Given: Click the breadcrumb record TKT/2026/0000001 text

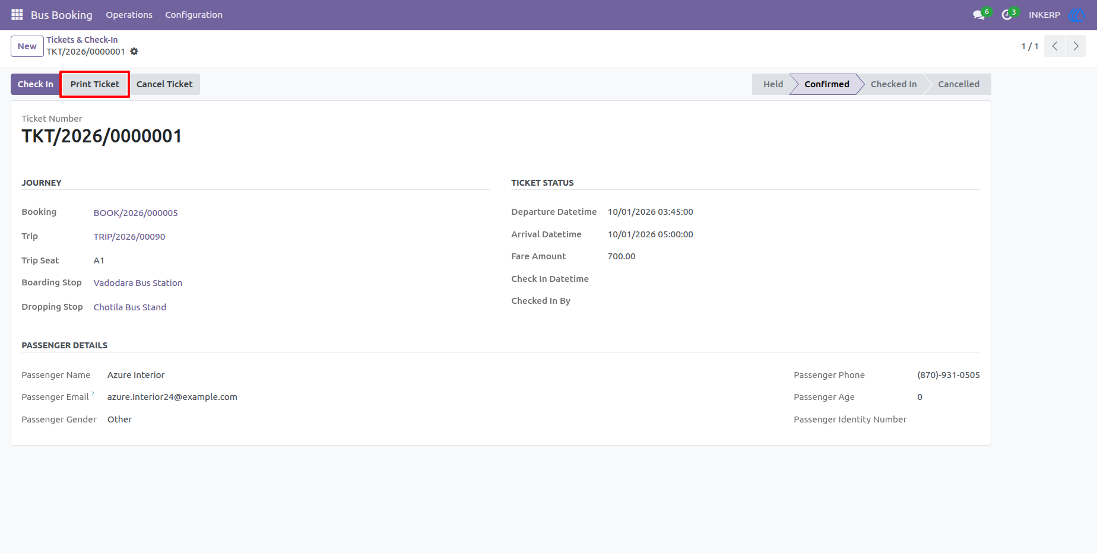Looking at the screenshot, I should click(x=86, y=52).
